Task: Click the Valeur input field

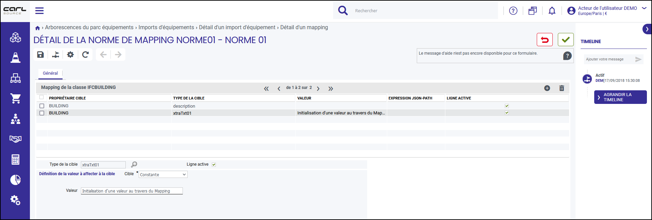Action: [132, 191]
